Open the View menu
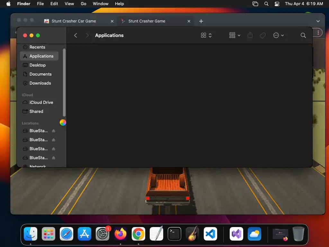The height and width of the screenshot is (247, 329). click(69, 4)
